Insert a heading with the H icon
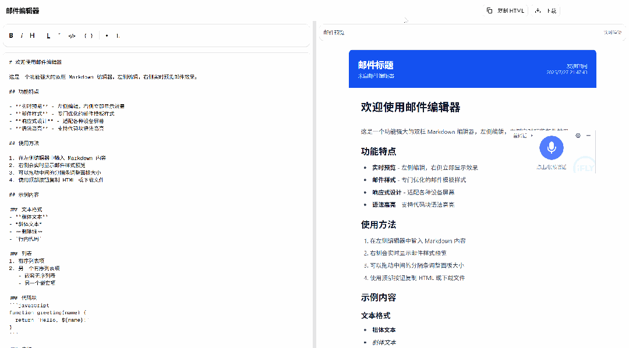 (32, 35)
